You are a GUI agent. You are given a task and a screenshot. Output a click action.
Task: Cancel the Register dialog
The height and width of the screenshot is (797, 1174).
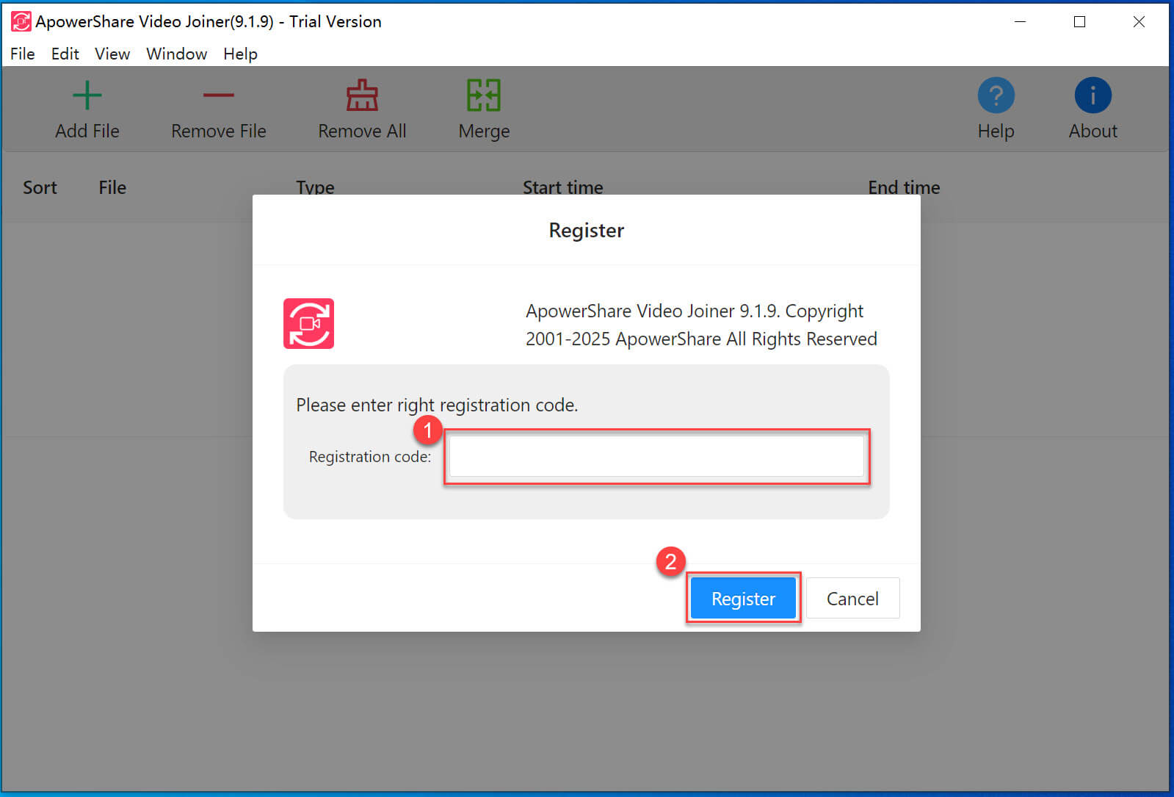[852, 599]
